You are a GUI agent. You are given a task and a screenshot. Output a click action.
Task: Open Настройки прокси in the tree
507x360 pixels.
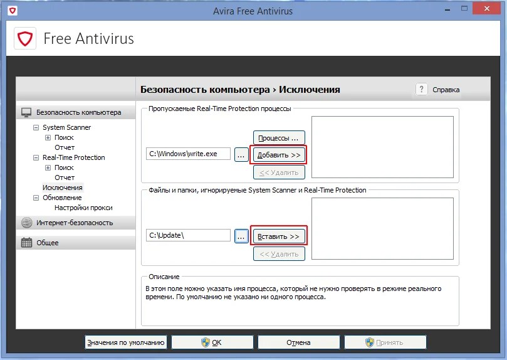pos(83,208)
